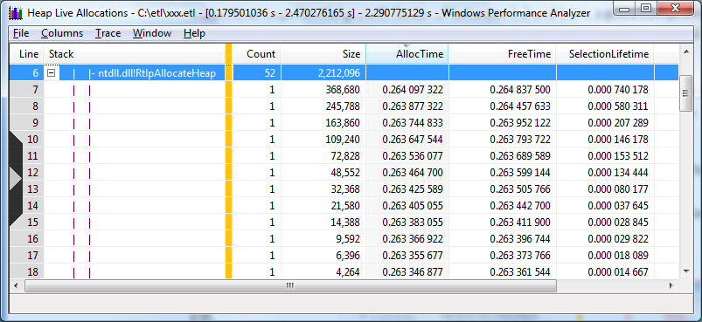Image resolution: width=702 pixels, height=322 pixels.
Task: Click the gold column separator bar in header
Action: (x=228, y=54)
